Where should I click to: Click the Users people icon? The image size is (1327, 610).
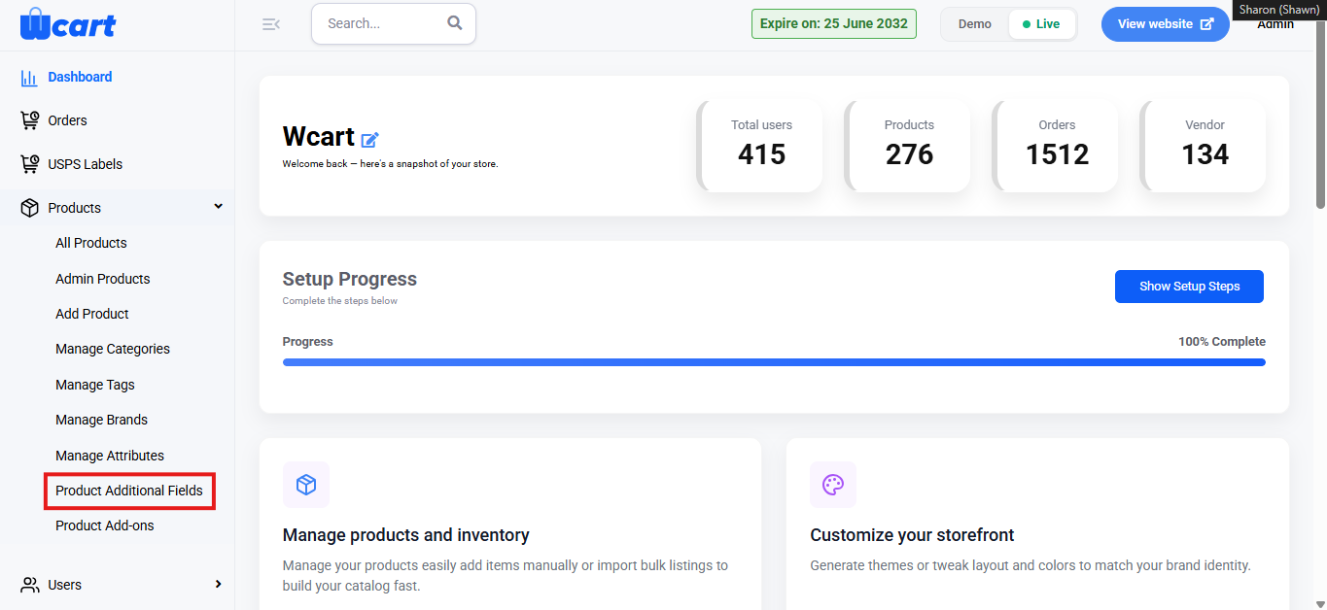[30, 585]
